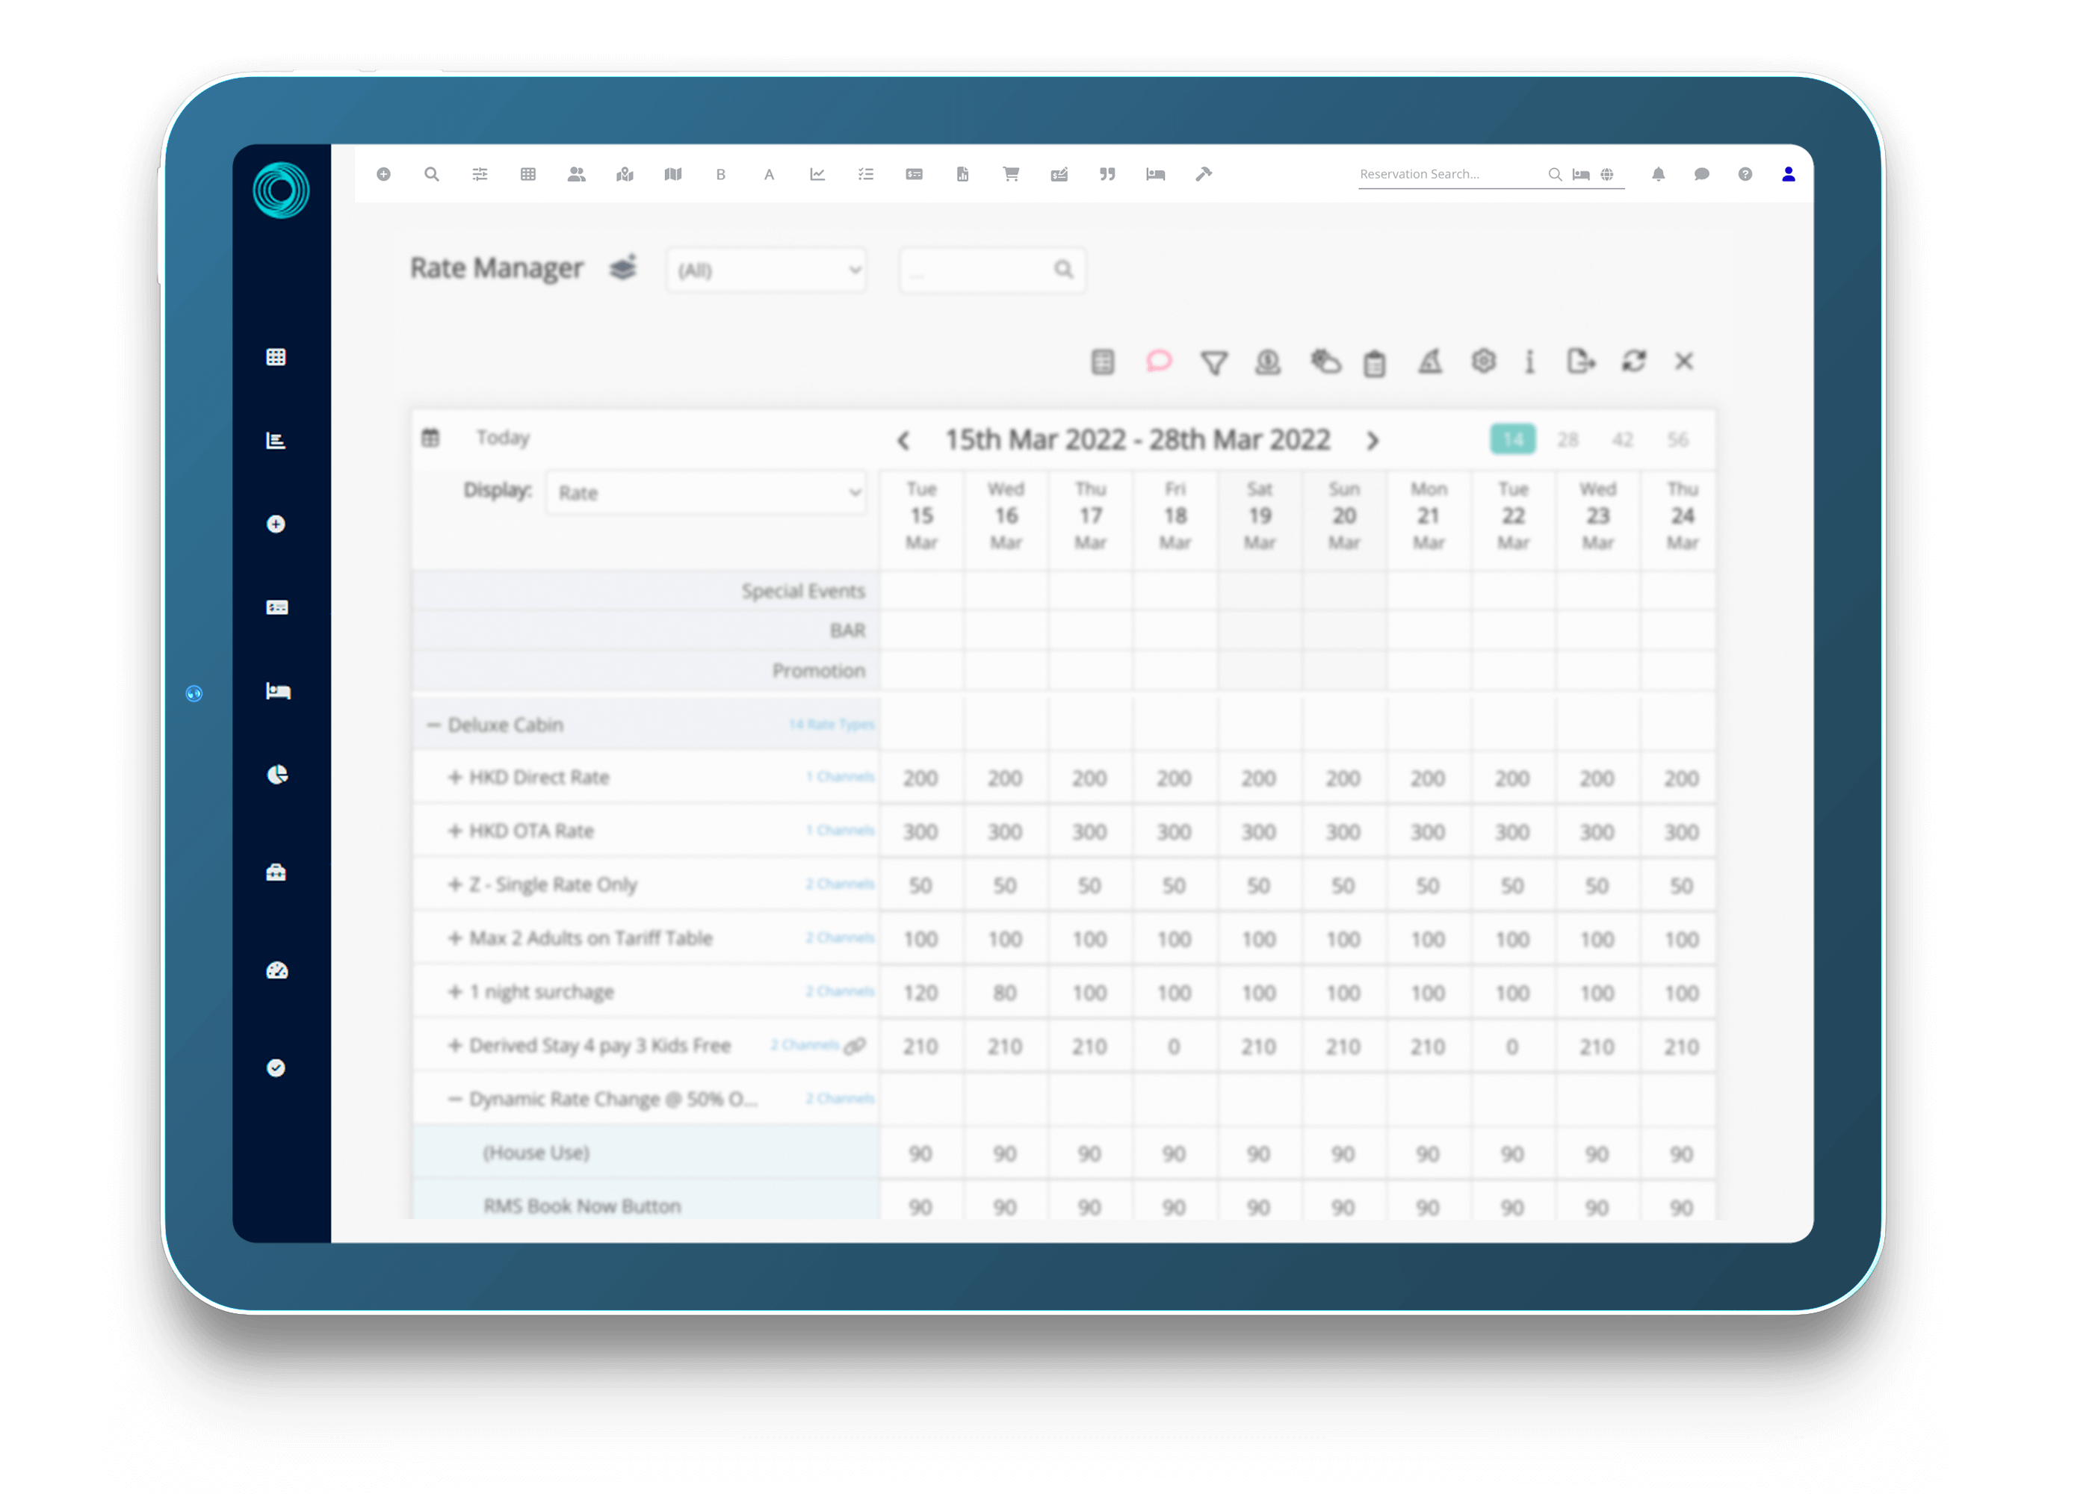Navigate forward to next date range
This screenshot has width=2092, height=1494.
pos(1374,438)
